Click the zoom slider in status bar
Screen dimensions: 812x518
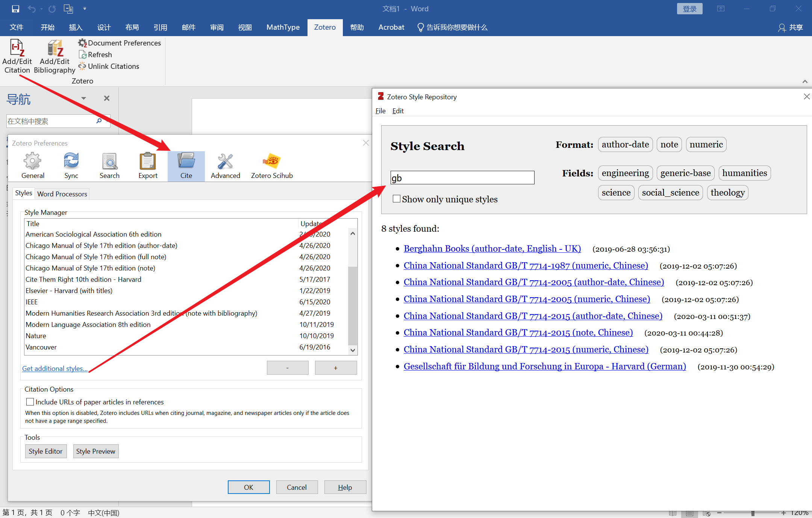pyautogui.click(x=753, y=513)
